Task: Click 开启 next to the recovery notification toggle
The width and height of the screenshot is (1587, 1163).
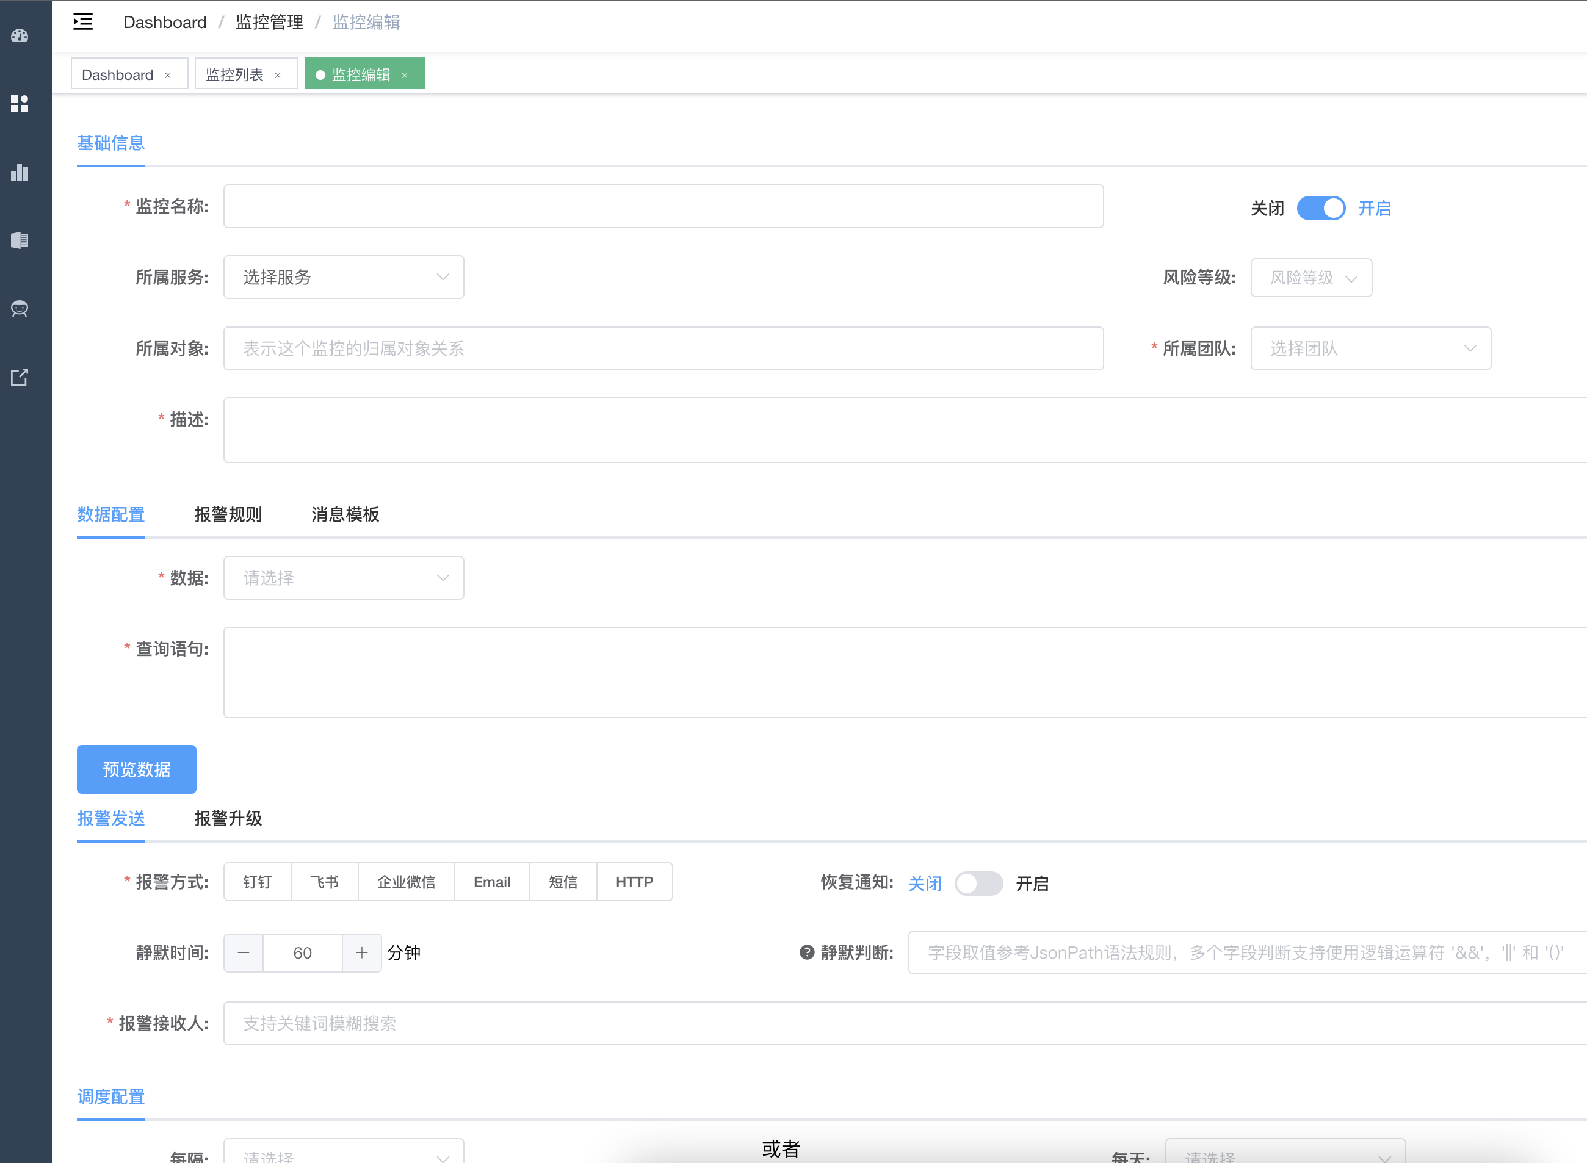Action: (1032, 884)
